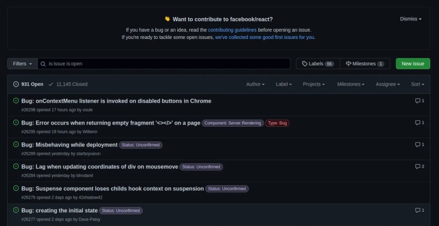439x226 pixels.
Task: Click open-issue icon for mousemove lag bug
Action: click(x=16, y=166)
